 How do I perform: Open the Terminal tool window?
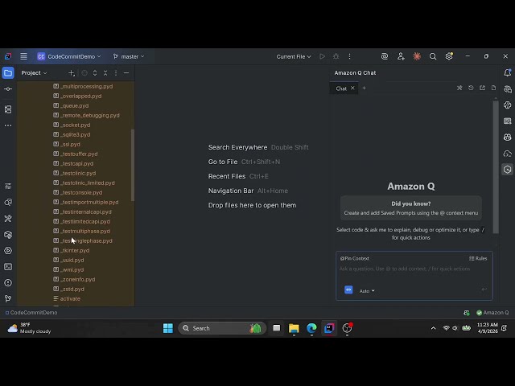[x=8, y=266]
